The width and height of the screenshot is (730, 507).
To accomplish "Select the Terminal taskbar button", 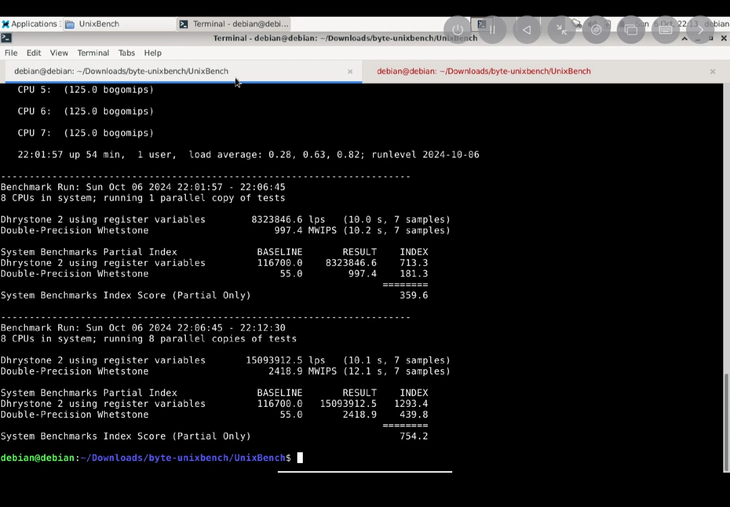I will 234,24.
